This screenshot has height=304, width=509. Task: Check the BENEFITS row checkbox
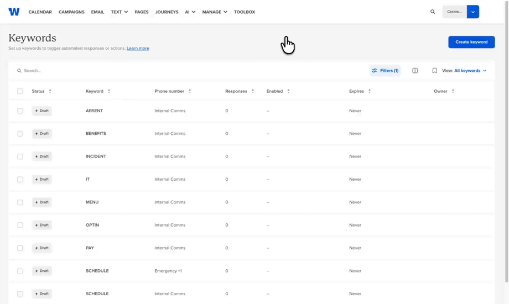[20, 134]
